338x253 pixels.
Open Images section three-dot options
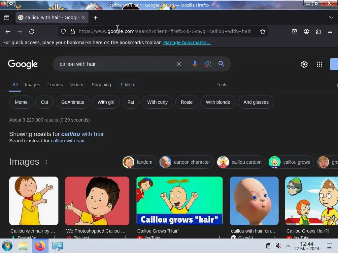46,162
